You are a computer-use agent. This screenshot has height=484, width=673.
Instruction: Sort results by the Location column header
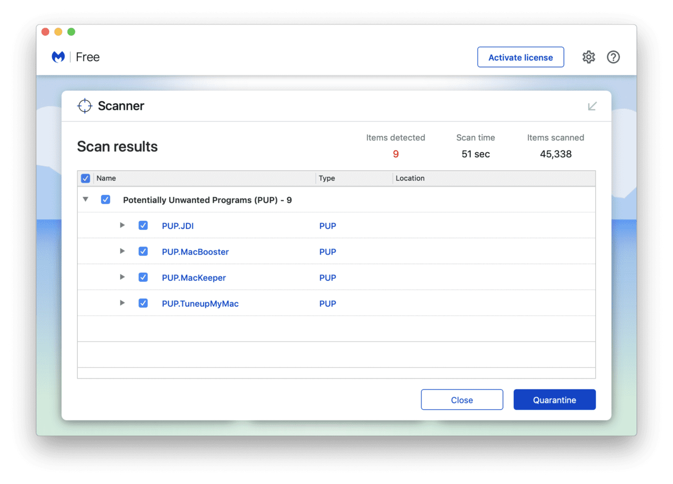[x=410, y=178]
